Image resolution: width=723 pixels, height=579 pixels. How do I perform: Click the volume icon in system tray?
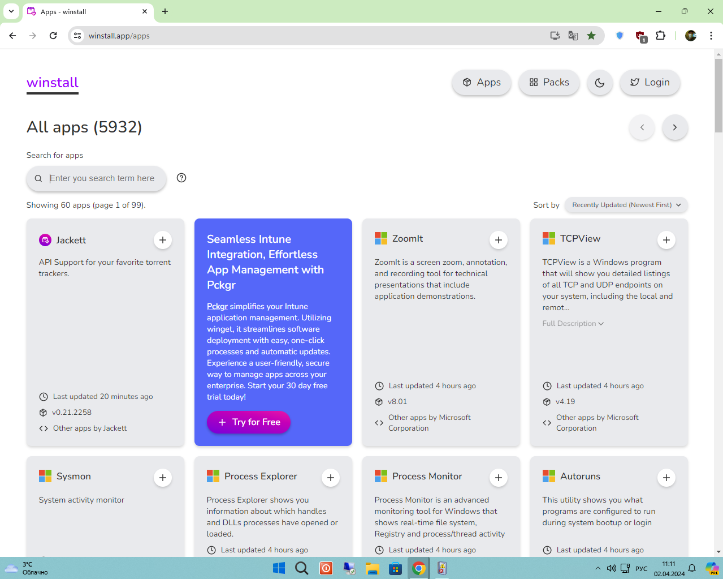612,568
